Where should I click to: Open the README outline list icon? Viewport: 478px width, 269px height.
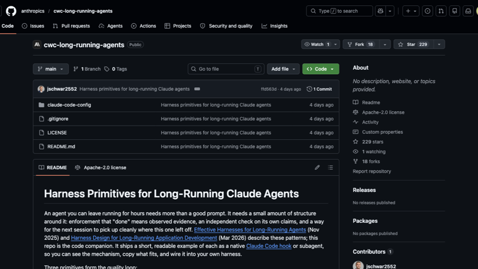click(330, 167)
